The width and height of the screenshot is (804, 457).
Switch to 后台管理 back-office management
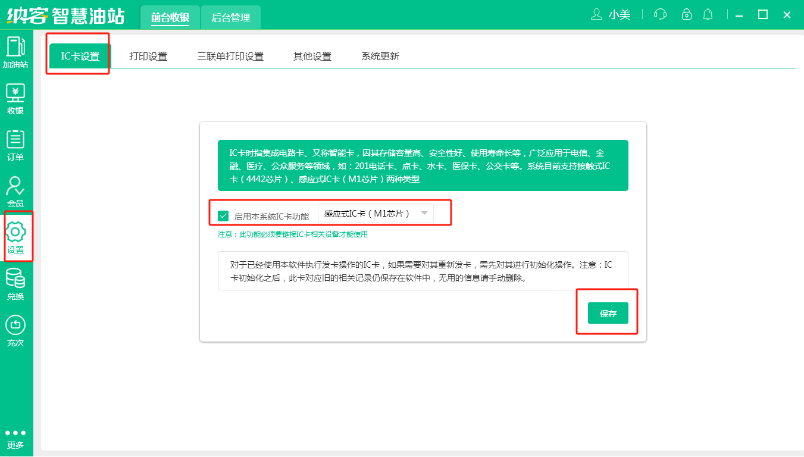(231, 17)
